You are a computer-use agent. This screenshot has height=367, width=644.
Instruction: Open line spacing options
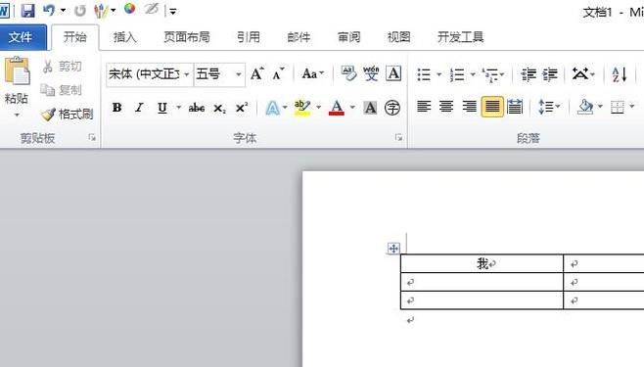[x=549, y=107]
